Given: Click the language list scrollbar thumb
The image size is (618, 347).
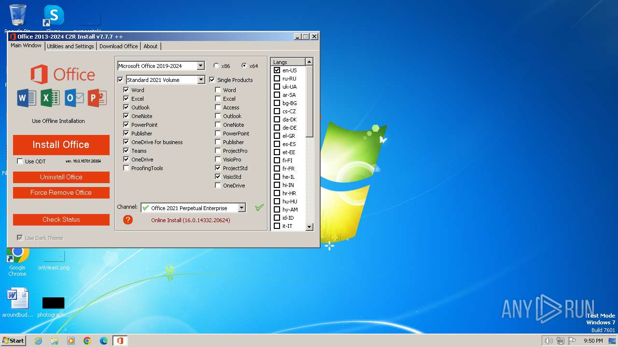Looking at the screenshot, I should [x=309, y=102].
